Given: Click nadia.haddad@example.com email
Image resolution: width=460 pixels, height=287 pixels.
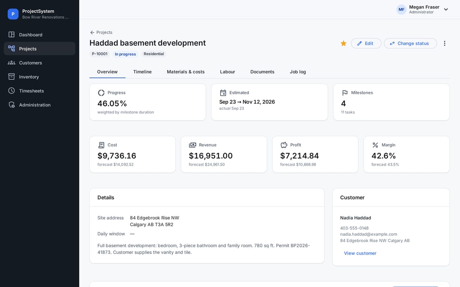Looking at the screenshot, I should 368,234.
